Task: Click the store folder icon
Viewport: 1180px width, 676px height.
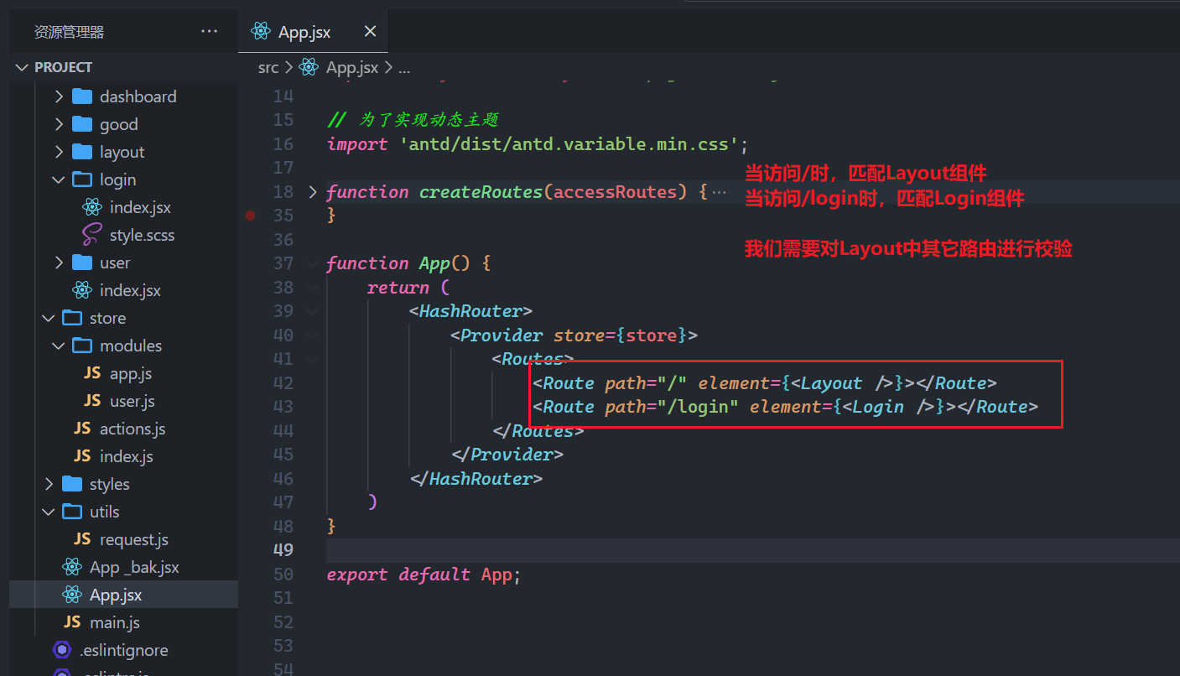Action: pyautogui.click(x=72, y=318)
